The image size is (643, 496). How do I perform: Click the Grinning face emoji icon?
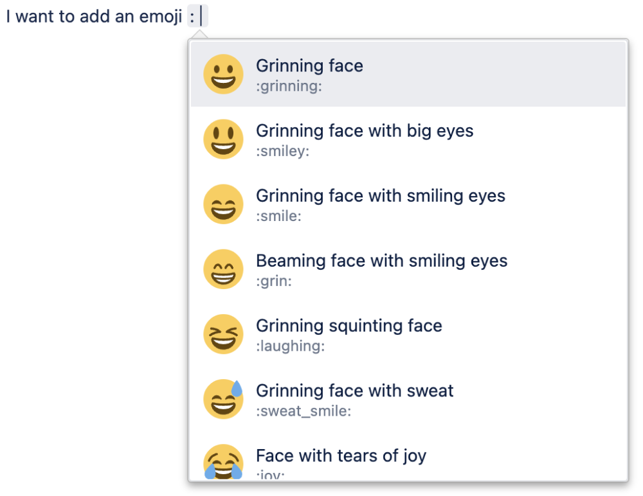223,75
